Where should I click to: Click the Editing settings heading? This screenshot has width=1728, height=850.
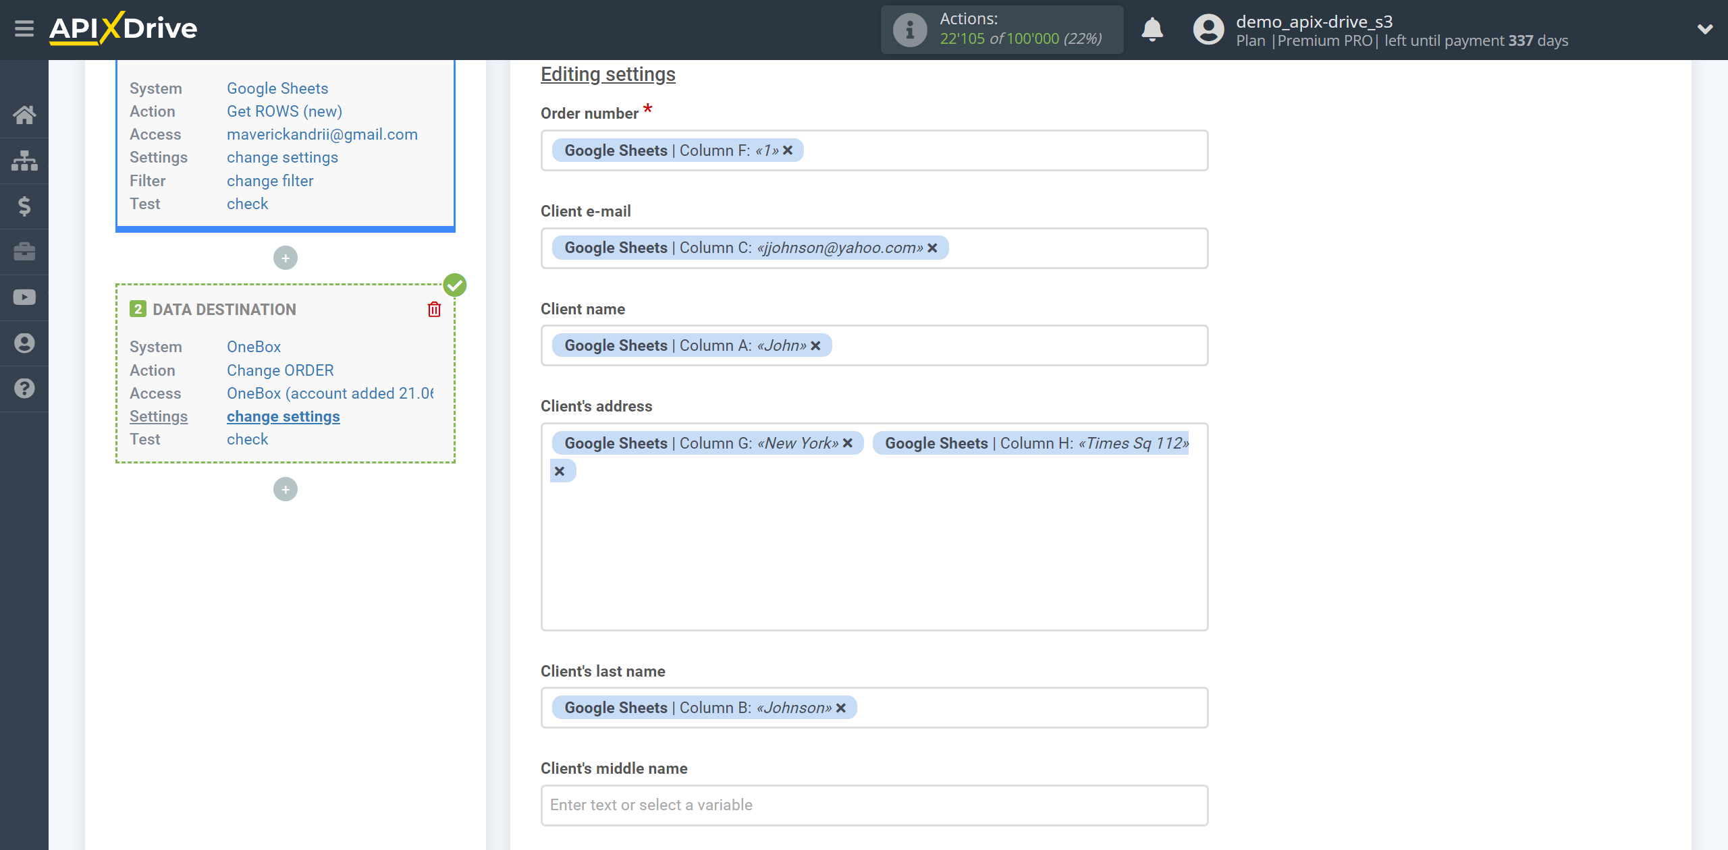click(607, 74)
